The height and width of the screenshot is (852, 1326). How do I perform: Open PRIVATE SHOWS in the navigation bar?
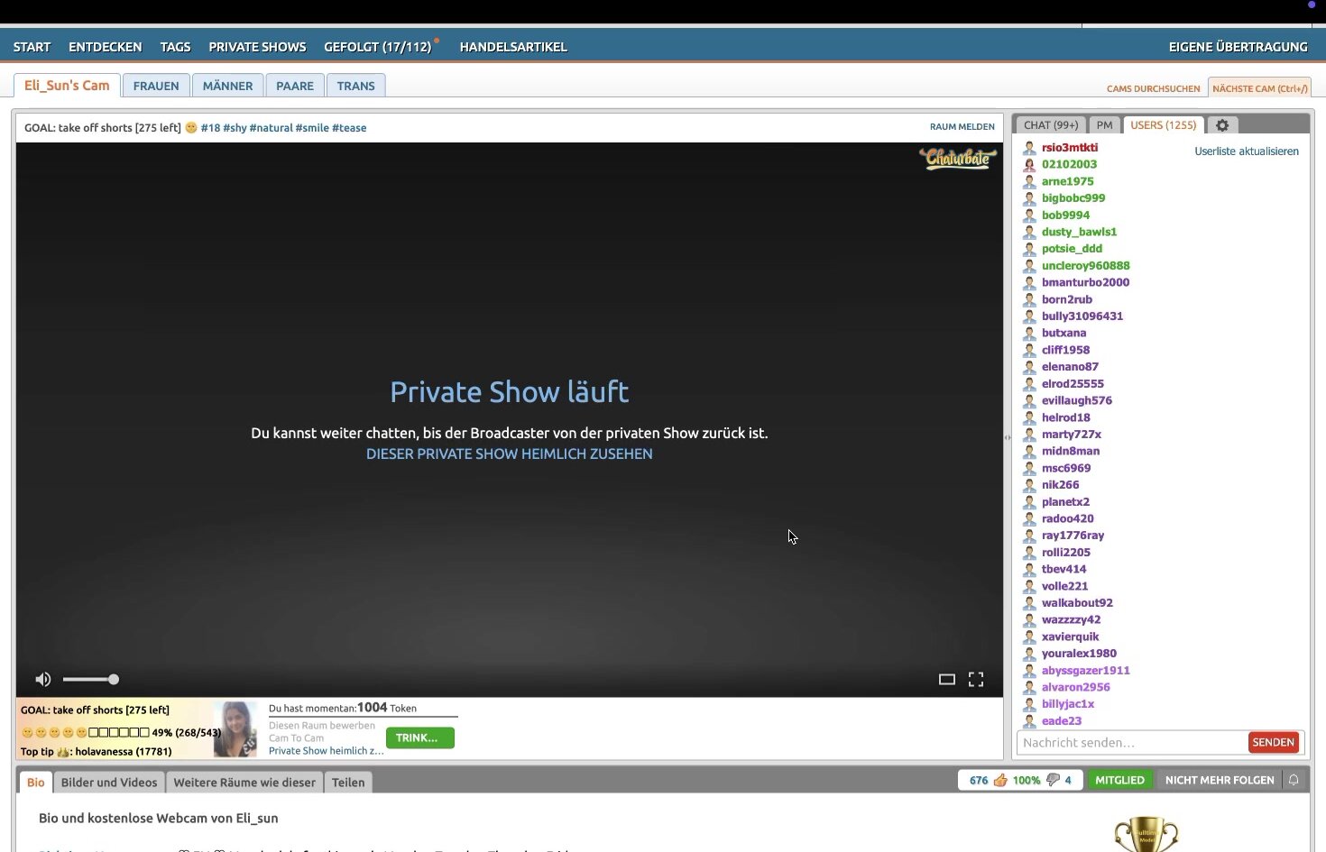(x=257, y=47)
